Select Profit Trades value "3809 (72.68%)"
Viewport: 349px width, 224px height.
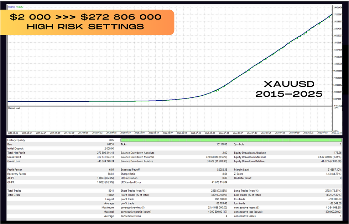tap(219, 195)
